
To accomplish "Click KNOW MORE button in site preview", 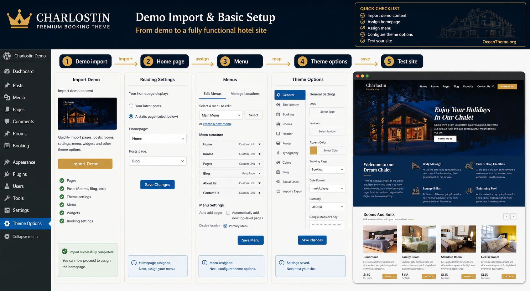I will pos(445,139).
